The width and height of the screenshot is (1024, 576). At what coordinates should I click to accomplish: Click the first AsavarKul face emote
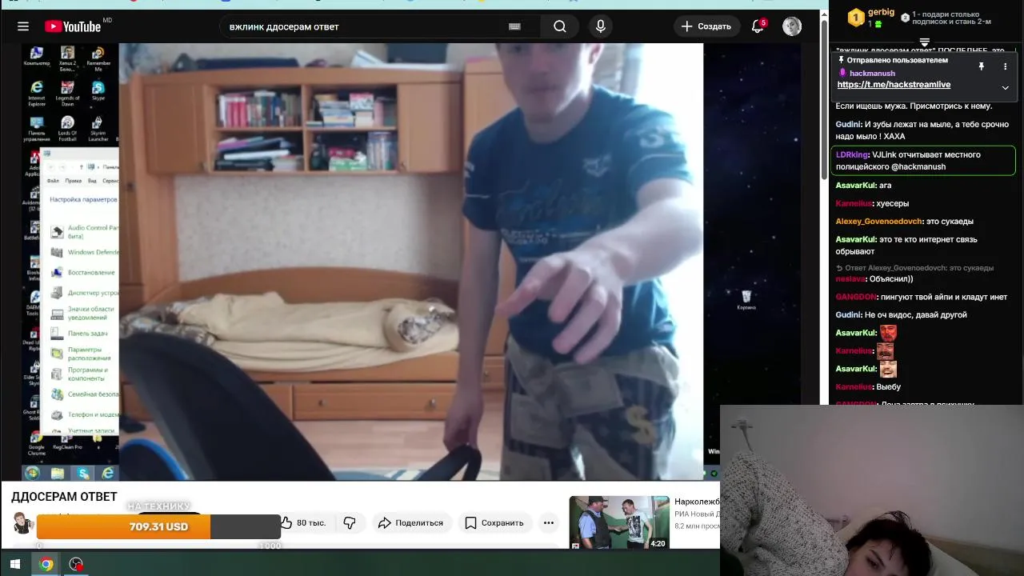pyautogui.click(x=888, y=333)
